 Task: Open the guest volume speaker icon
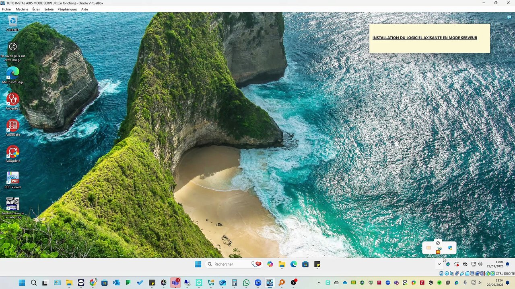coord(480,264)
